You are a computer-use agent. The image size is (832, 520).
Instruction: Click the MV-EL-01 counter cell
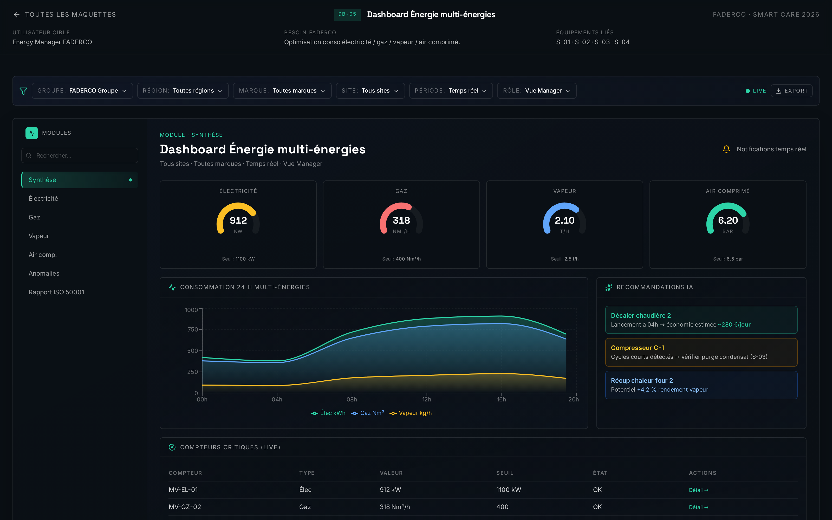coord(183,490)
